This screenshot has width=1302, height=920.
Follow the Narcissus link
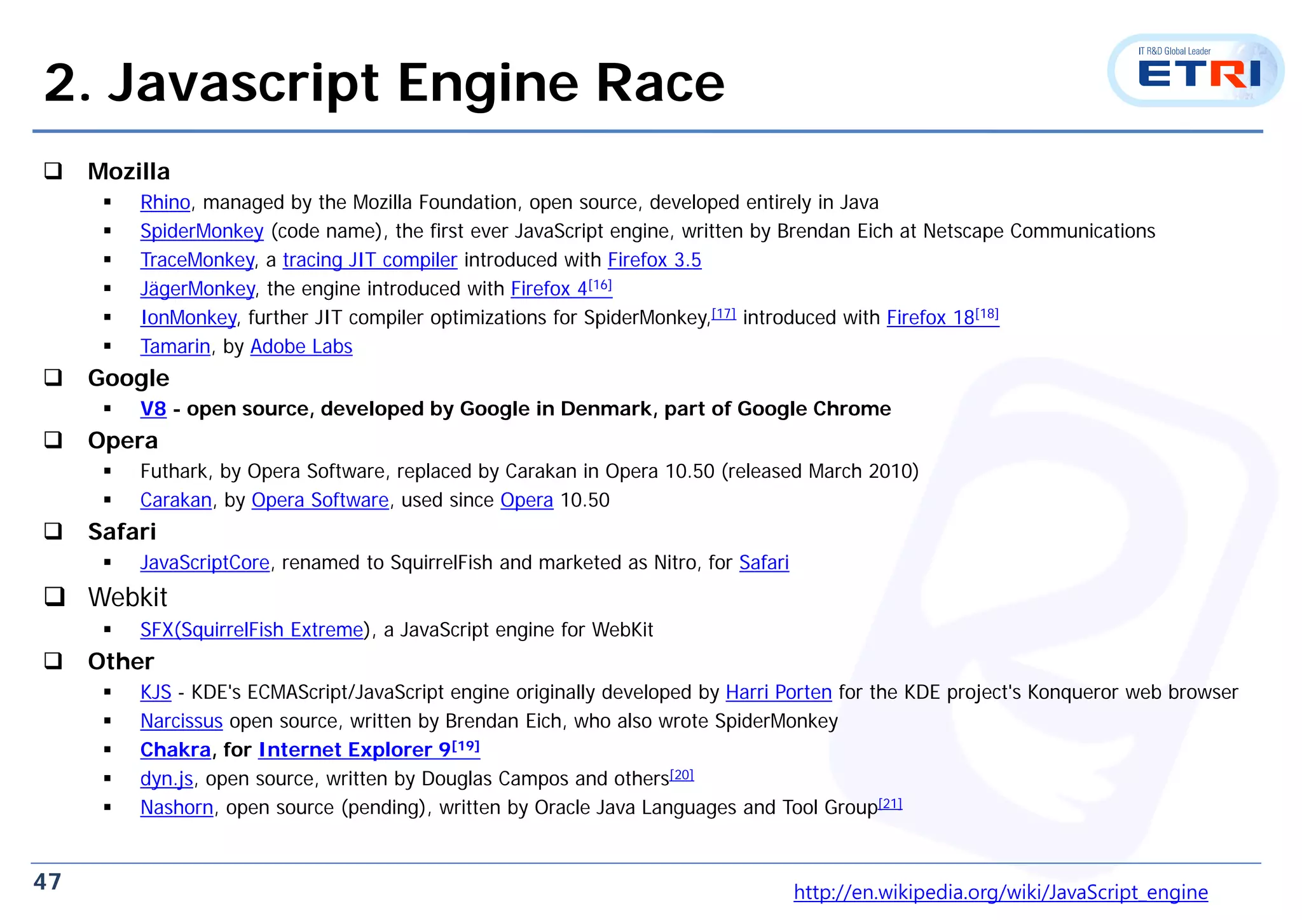click(x=181, y=722)
